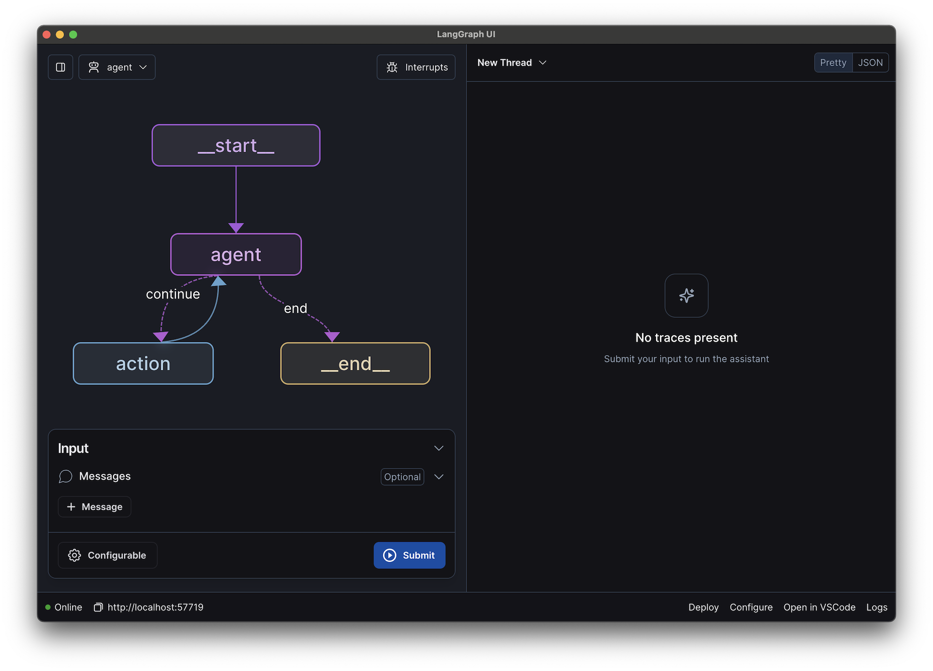Select the agent dropdown menu
933x671 pixels.
[117, 67]
